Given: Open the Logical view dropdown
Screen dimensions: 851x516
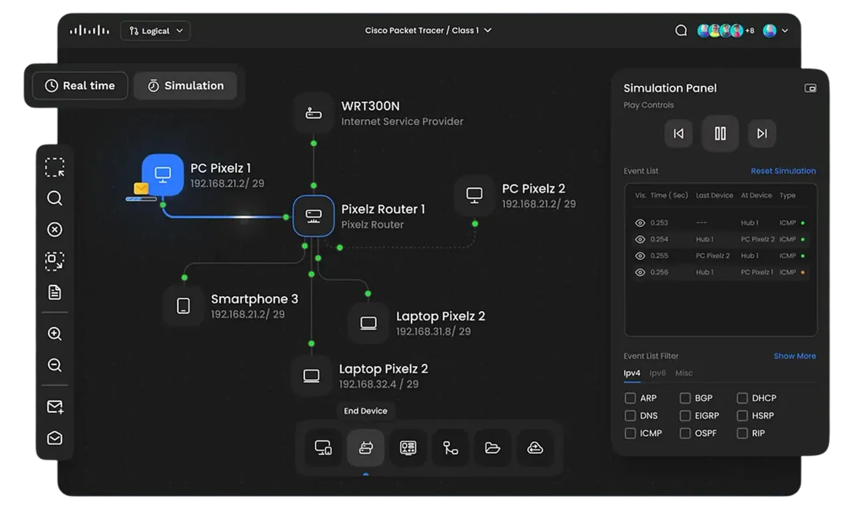Looking at the screenshot, I should [x=156, y=31].
